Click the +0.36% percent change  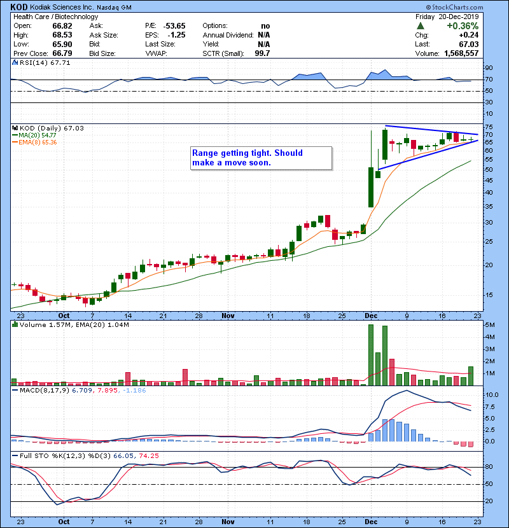[x=463, y=26]
